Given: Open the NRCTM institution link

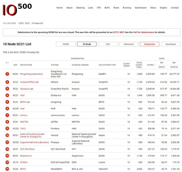Looking at the screenshot, I should point(24,122).
